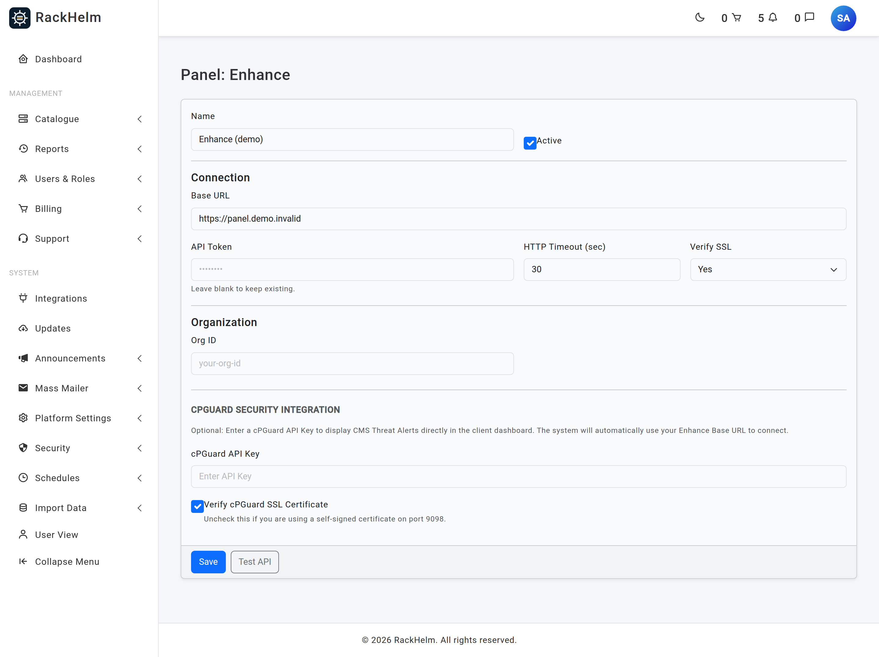This screenshot has width=879, height=657.
Task: Click the Mass Mailer envelope icon
Action: [x=23, y=388]
